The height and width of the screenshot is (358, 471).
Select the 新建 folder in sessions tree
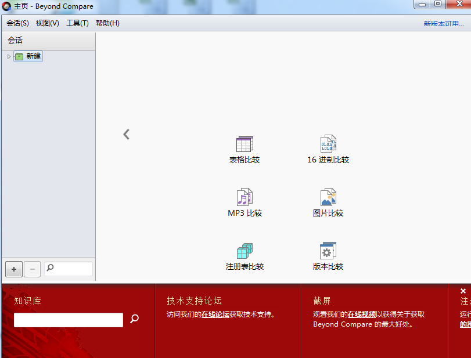coord(28,56)
